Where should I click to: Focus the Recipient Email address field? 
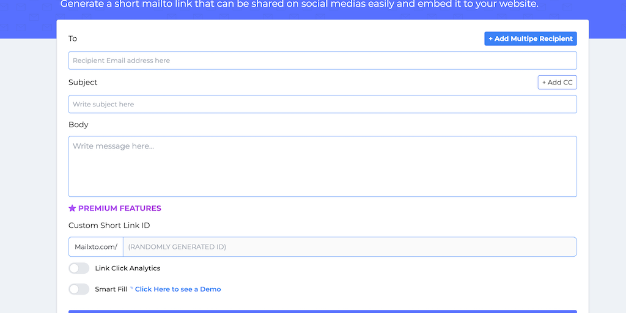click(x=322, y=61)
